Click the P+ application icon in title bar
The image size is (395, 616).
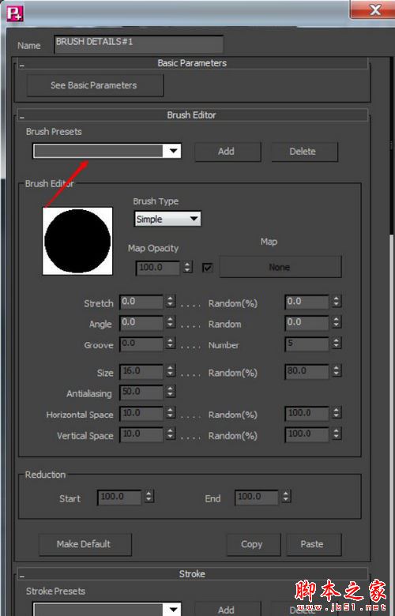[x=14, y=13]
